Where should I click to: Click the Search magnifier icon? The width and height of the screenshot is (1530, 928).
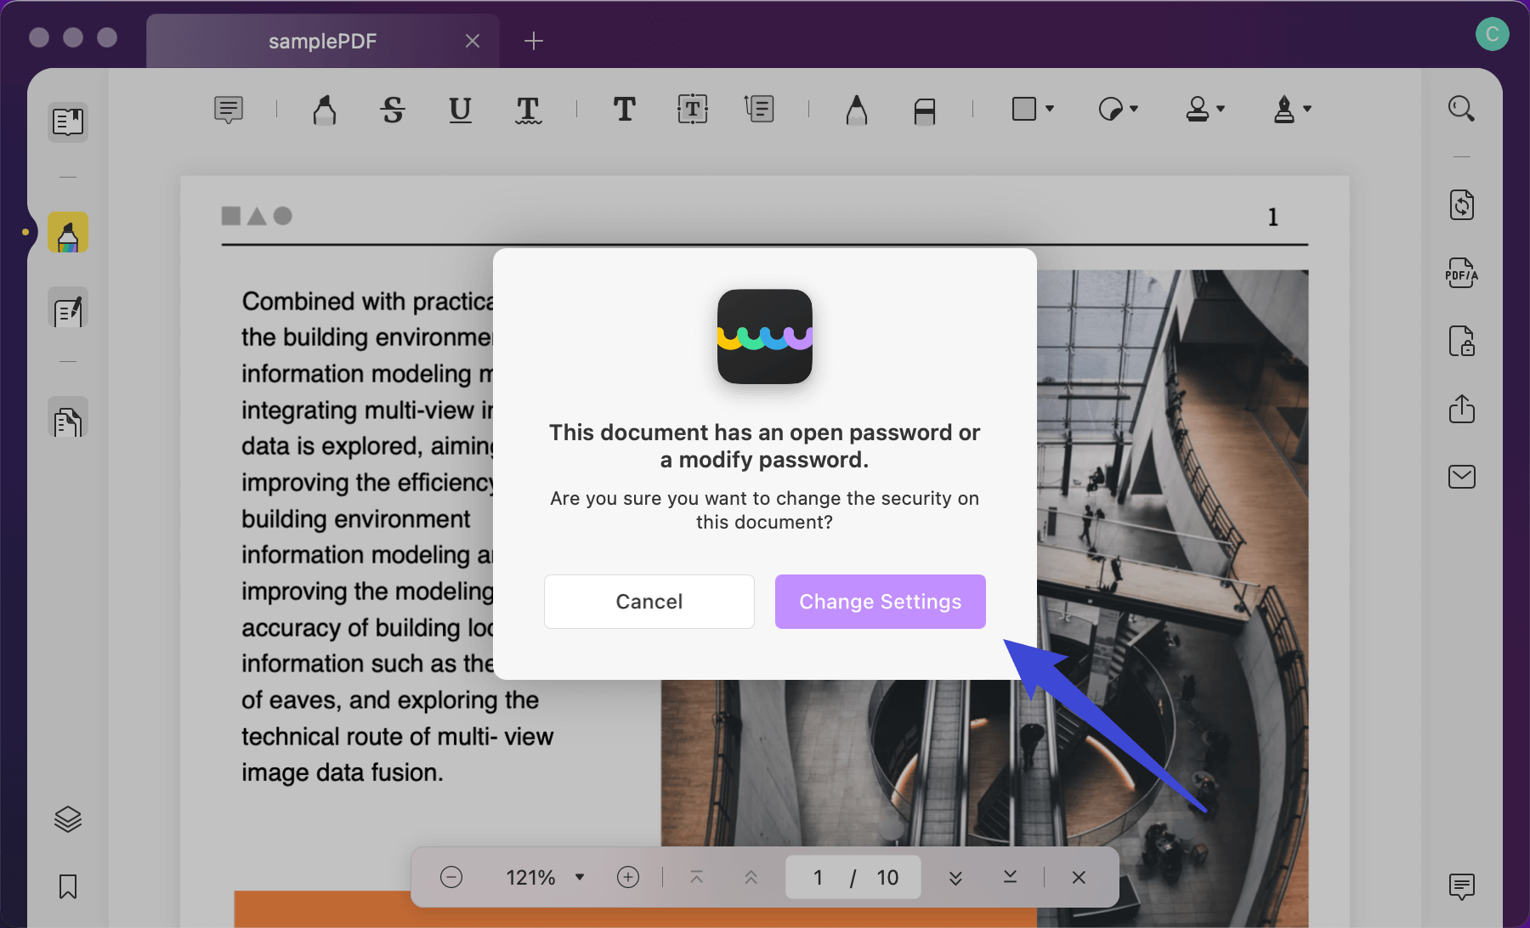(1461, 109)
